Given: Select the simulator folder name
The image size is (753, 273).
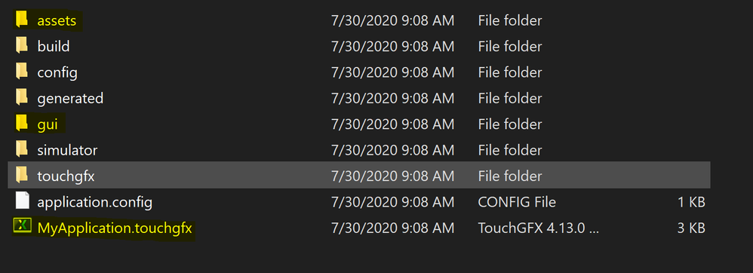Looking at the screenshot, I should [x=67, y=150].
